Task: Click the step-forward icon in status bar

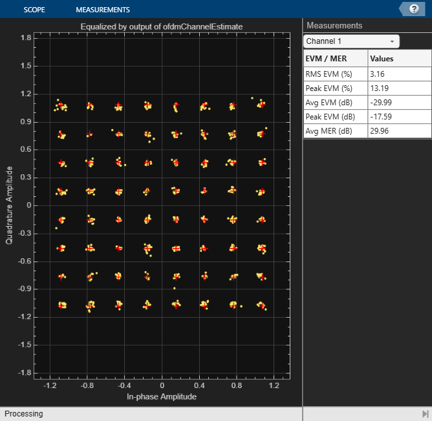Action: tap(425, 414)
